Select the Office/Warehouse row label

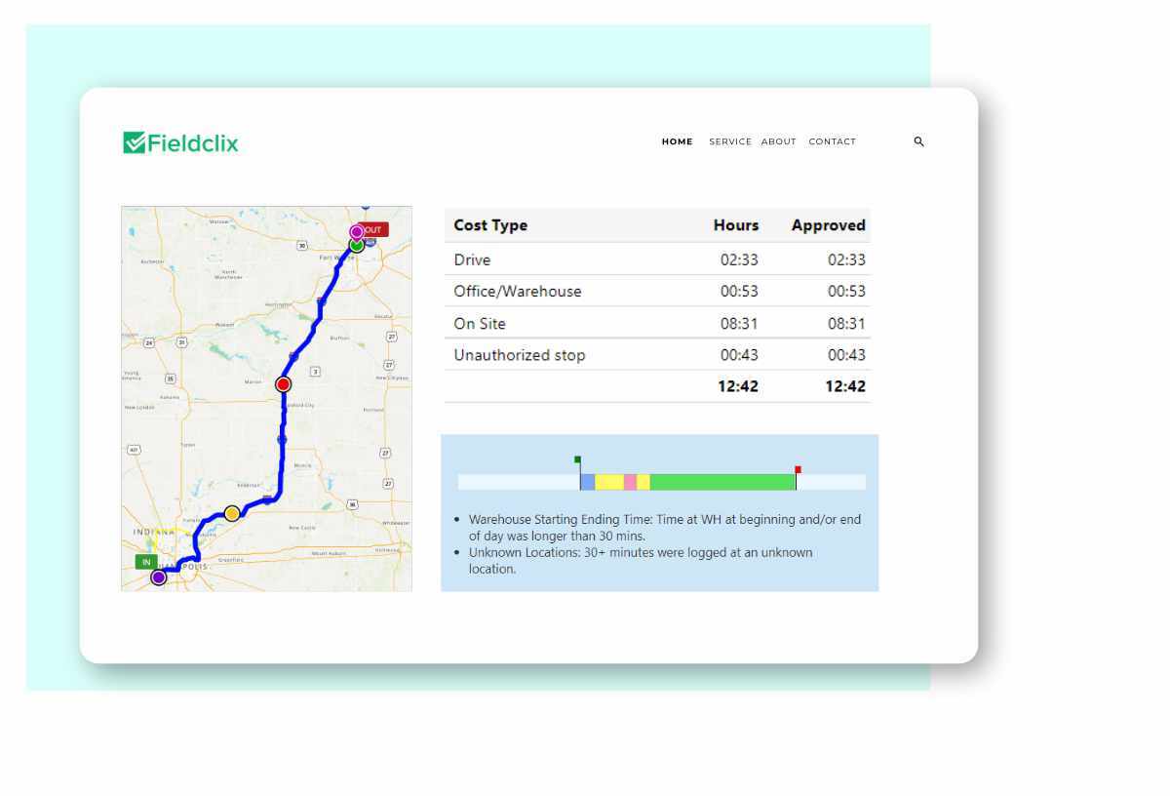coord(518,291)
